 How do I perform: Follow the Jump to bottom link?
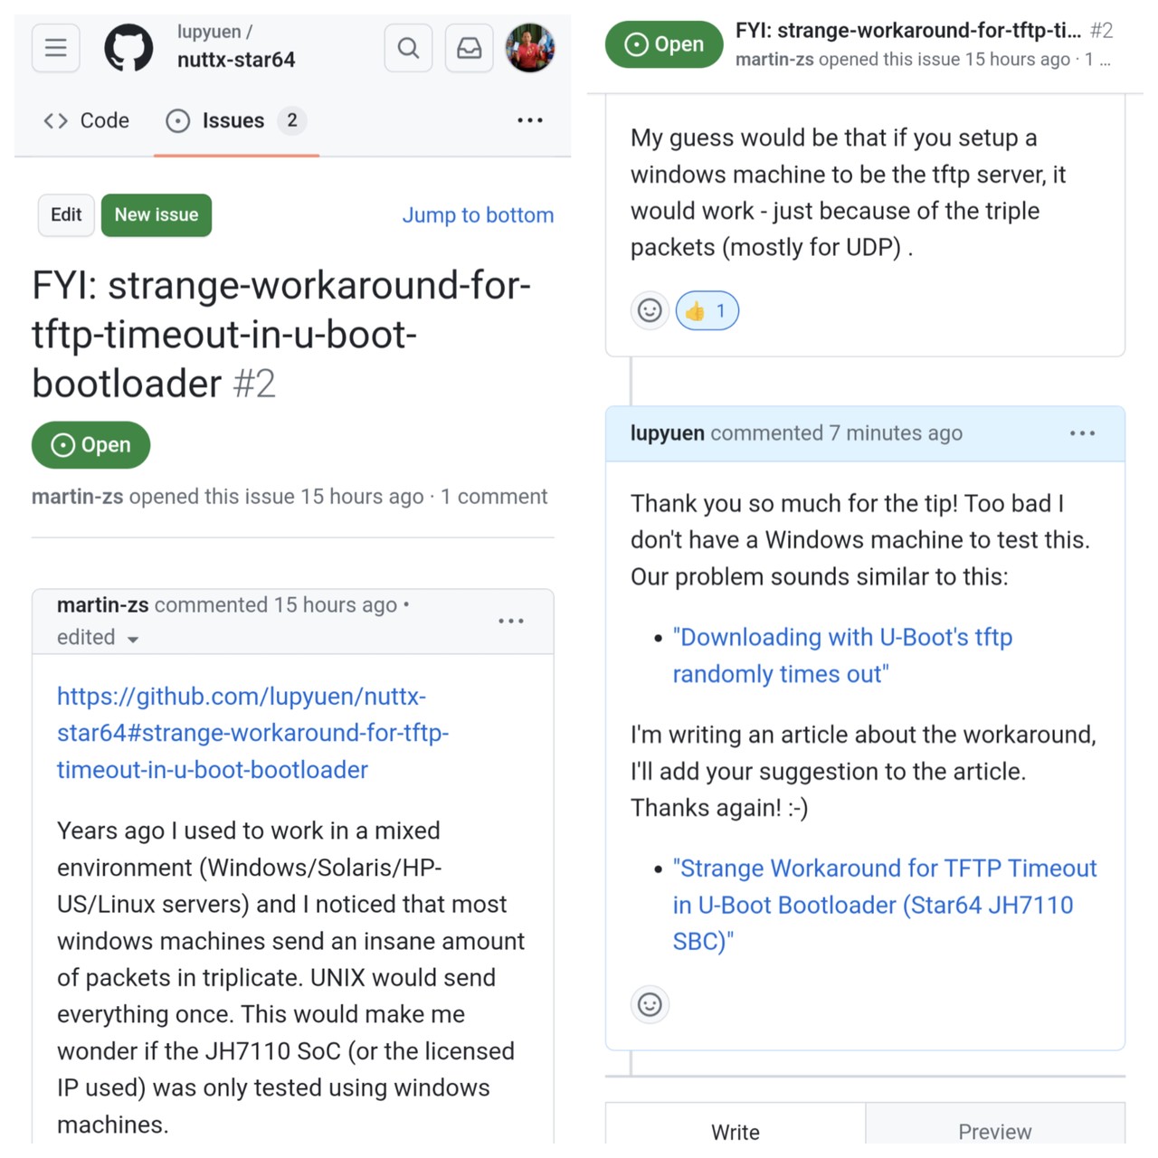[478, 215]
